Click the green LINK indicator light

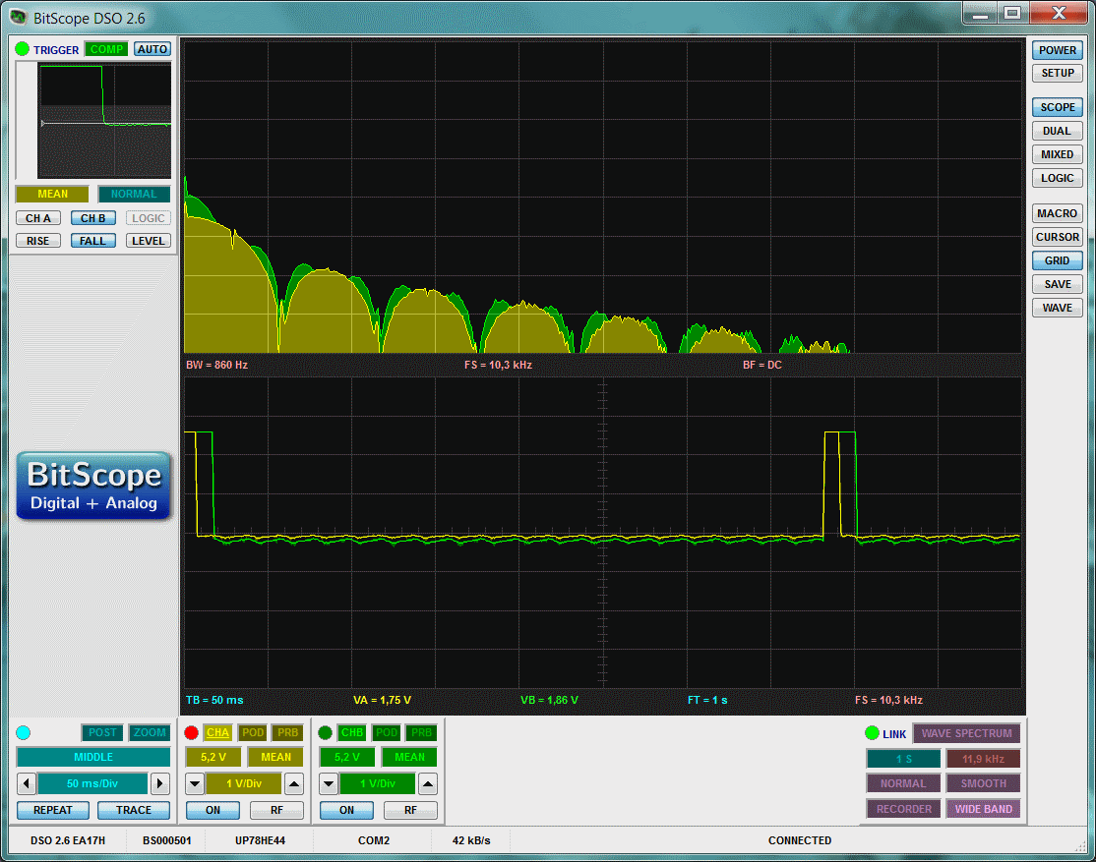coord(872,733)
